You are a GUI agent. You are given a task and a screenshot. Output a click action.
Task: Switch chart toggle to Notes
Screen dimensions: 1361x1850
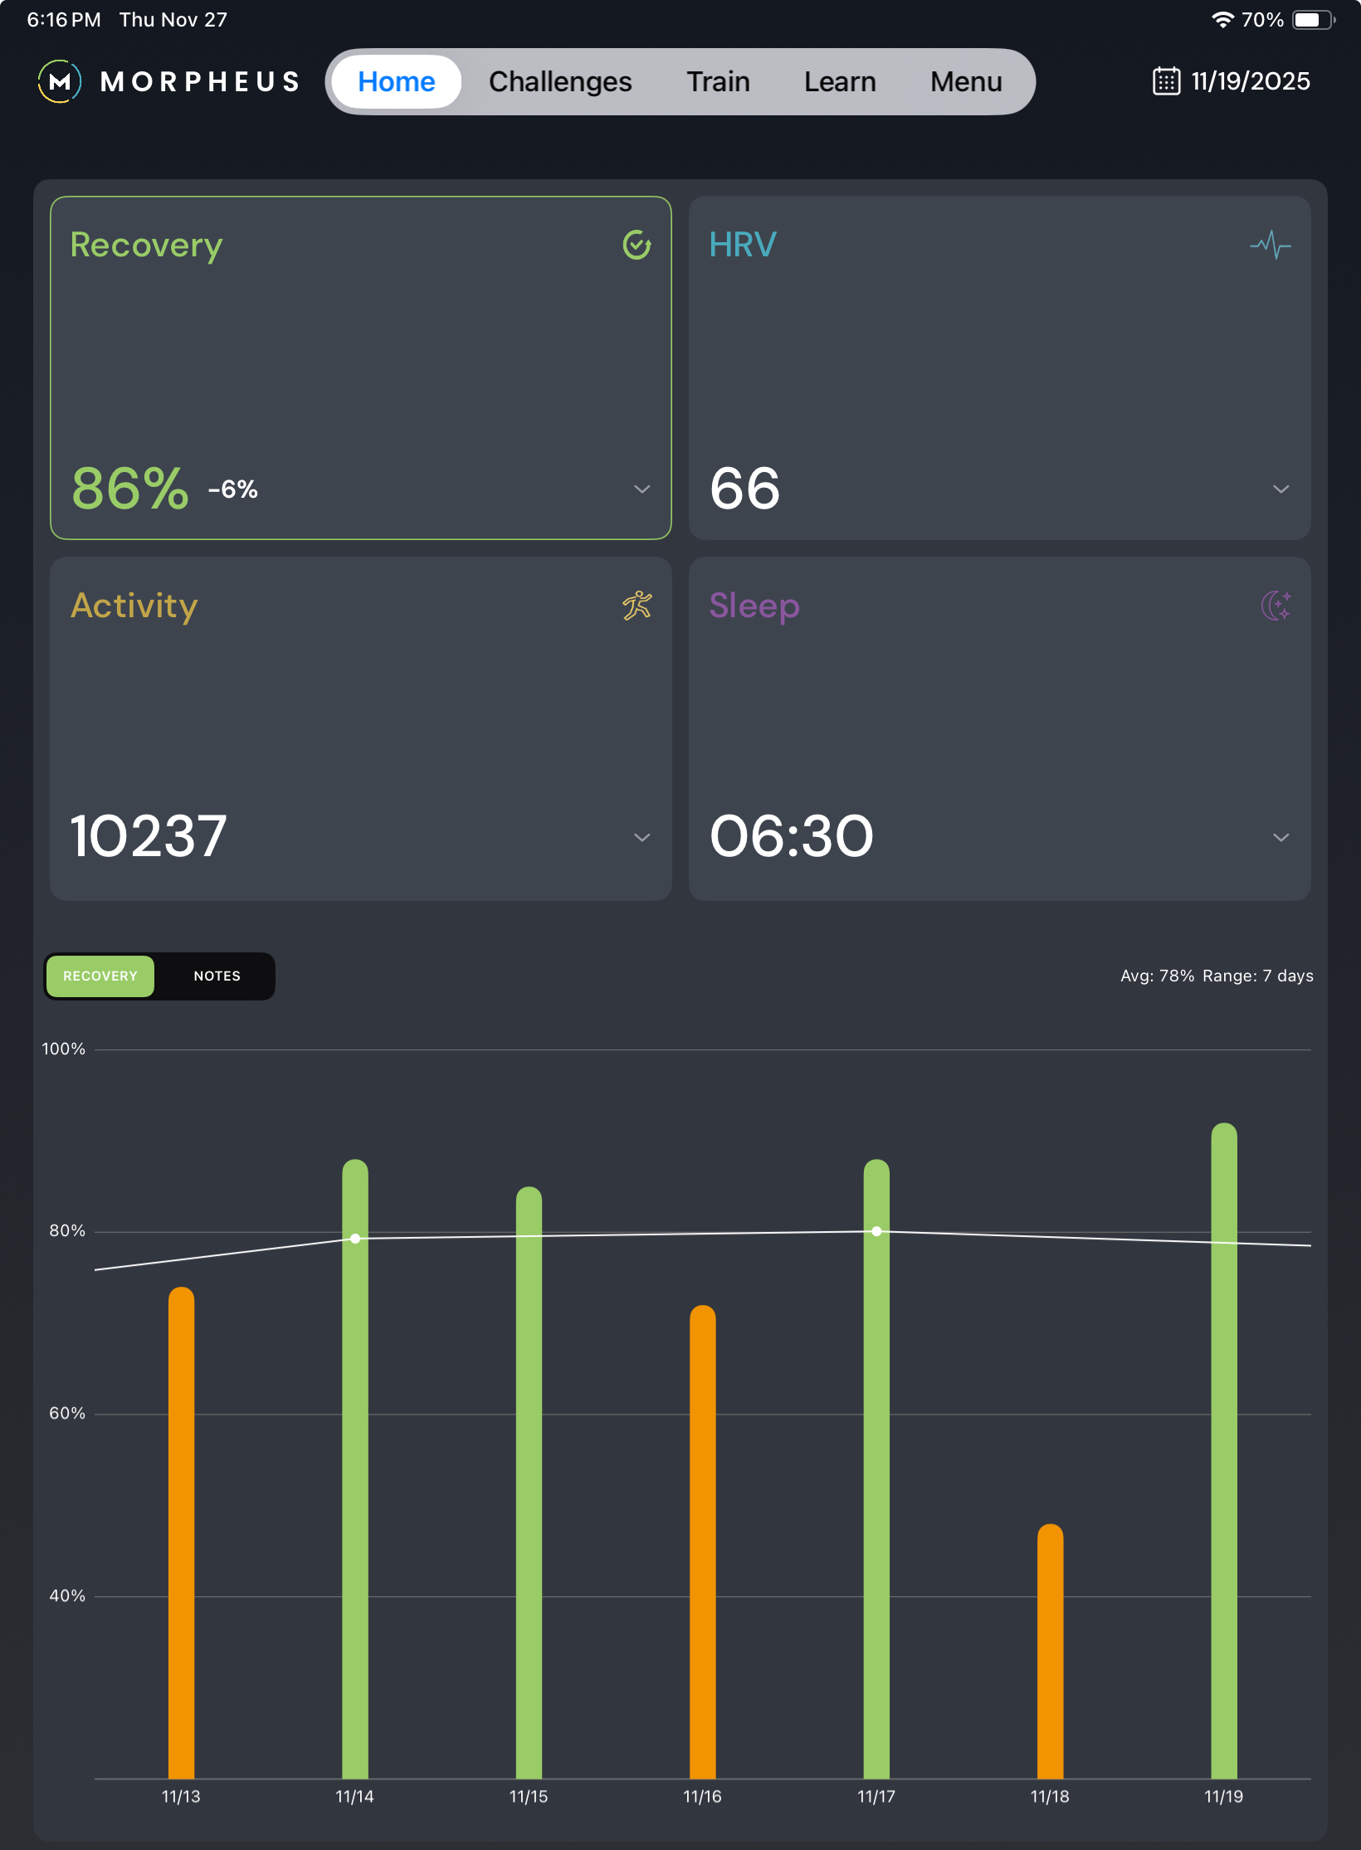217,976
